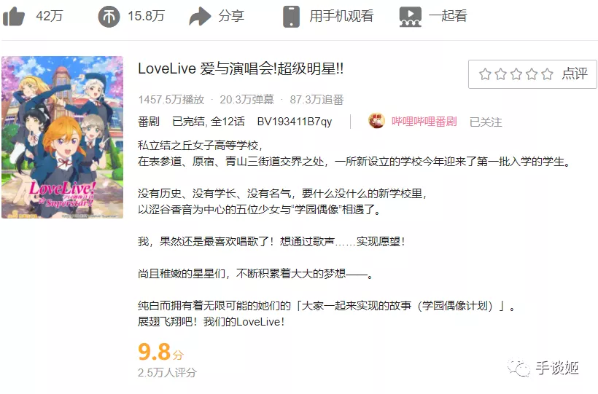Click the 哔哩哔哩番剧 avatar icon

pyautogui.click(x=376, y=121)
